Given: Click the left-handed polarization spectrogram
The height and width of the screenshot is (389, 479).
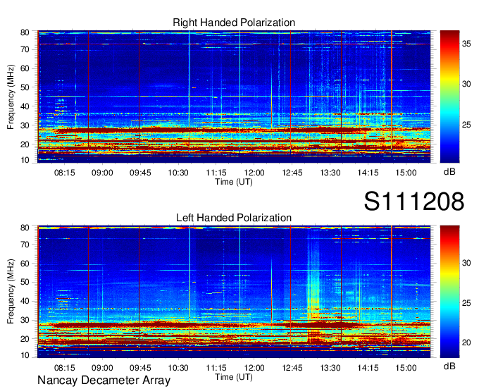Looking at the screenshot, I should (x=234, y=292).
